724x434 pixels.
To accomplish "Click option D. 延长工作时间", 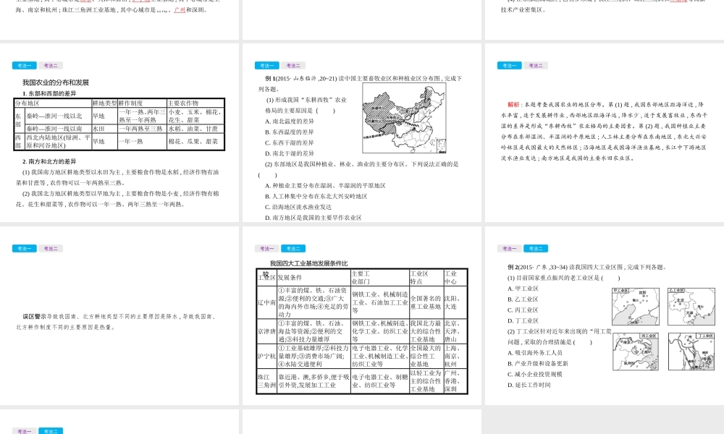I will [x=529, y=385].
